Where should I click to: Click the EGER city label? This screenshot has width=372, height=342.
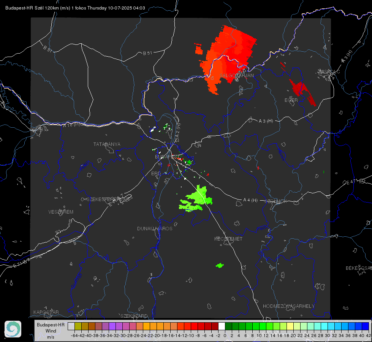tap(291, 100)
